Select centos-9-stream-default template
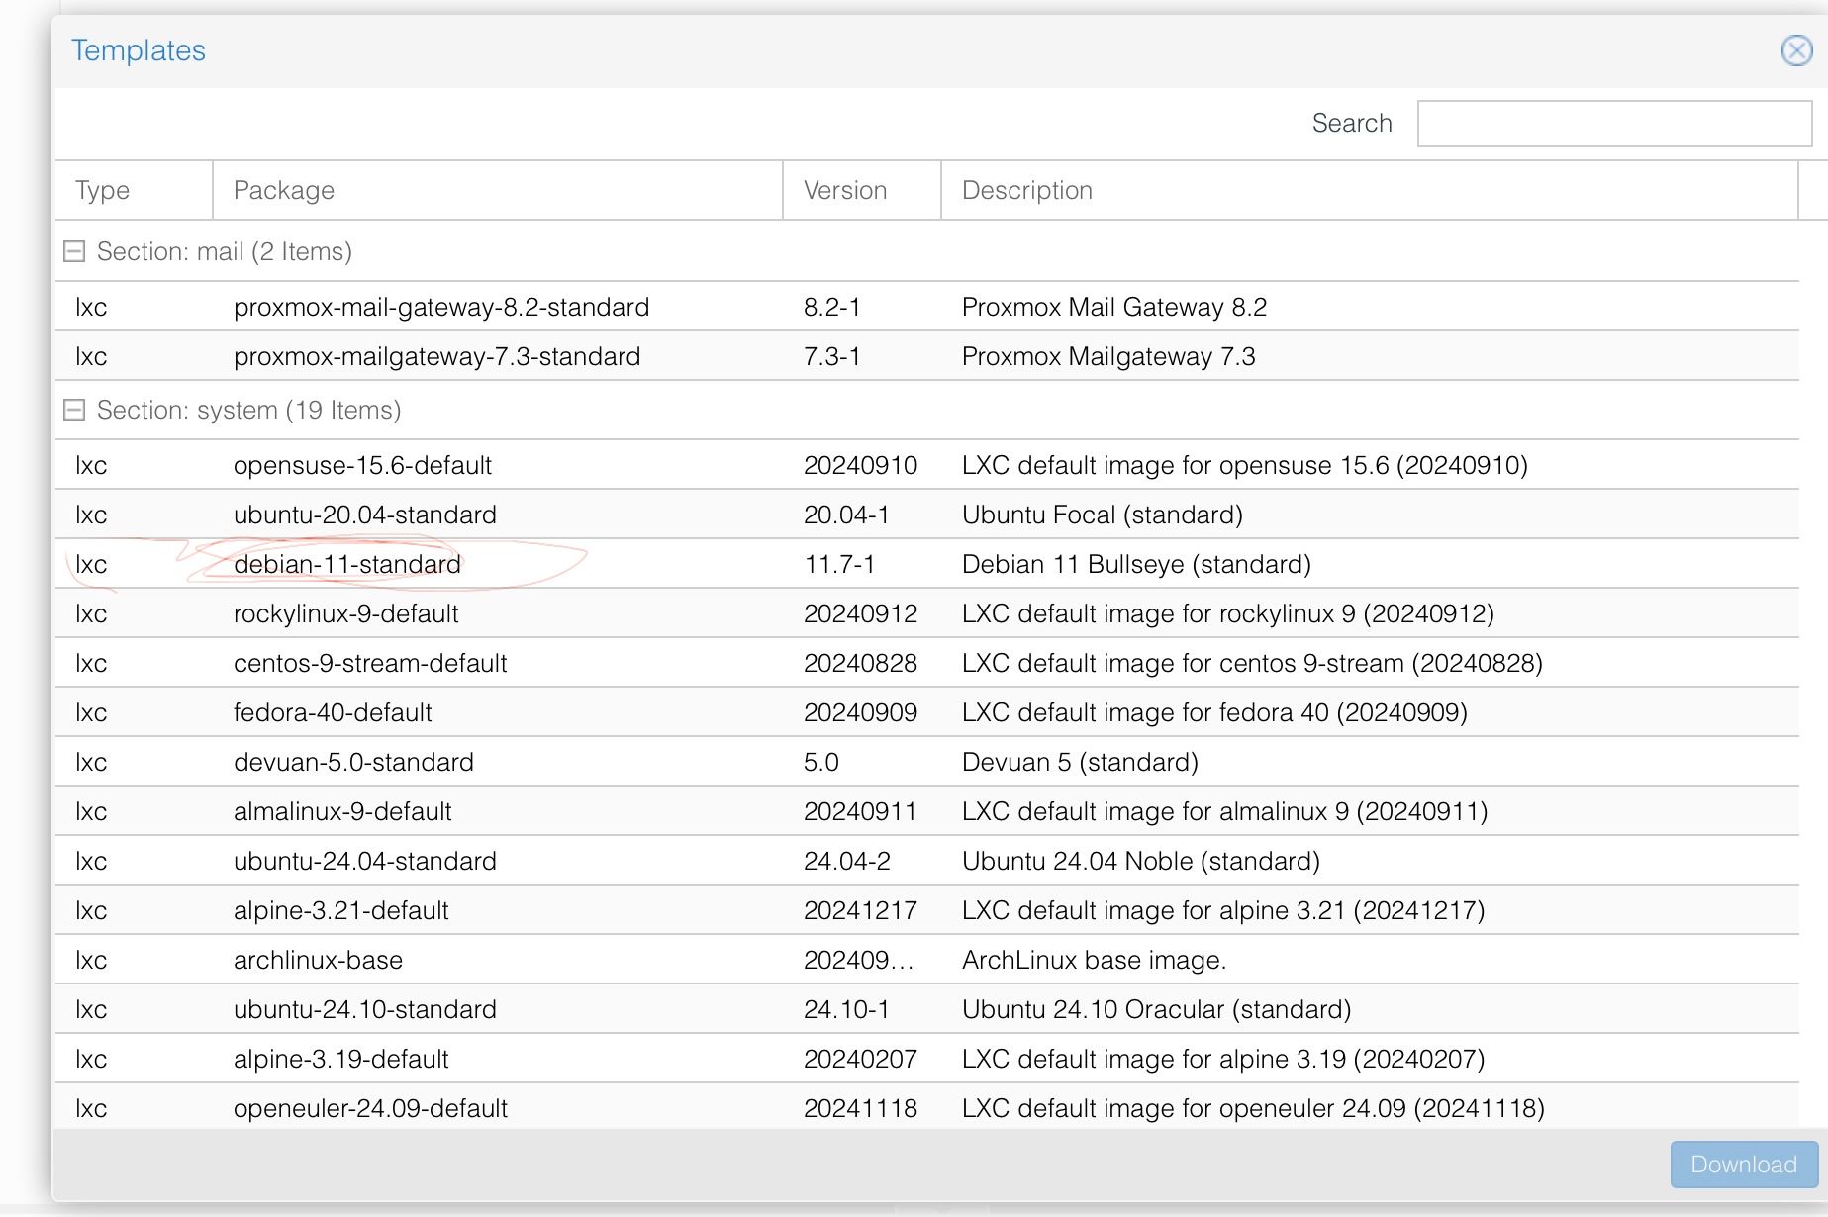 (370, 663)
